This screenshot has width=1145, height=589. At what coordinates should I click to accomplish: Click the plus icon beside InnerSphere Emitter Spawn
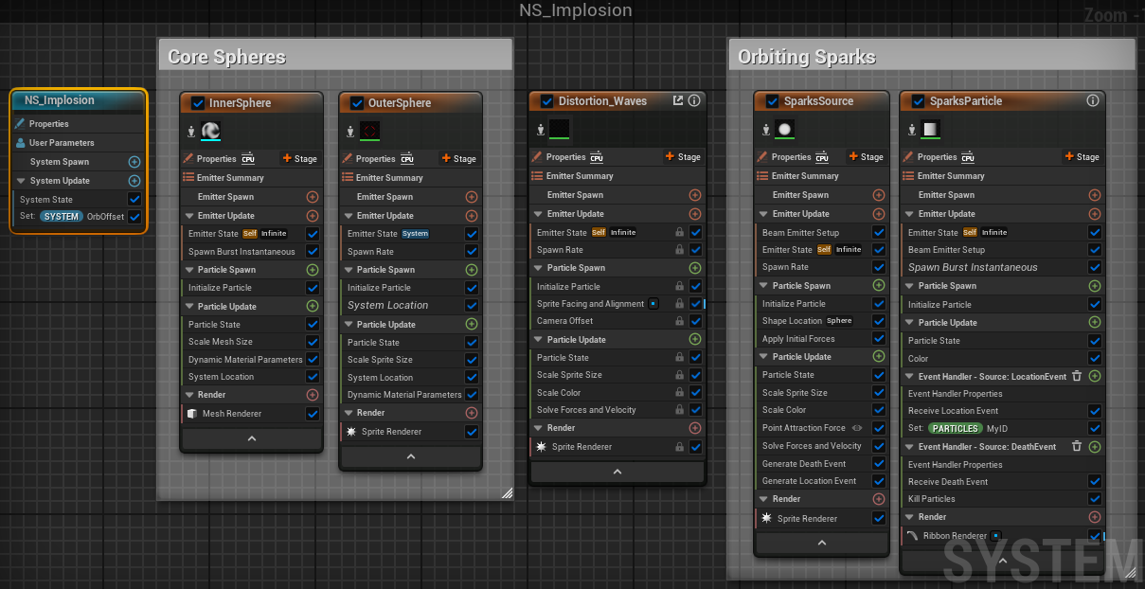click(313, 197)
